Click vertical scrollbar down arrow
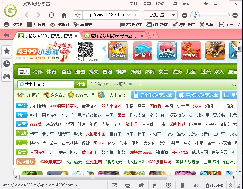This screenshot has width=243, height=189. (240, 172)
